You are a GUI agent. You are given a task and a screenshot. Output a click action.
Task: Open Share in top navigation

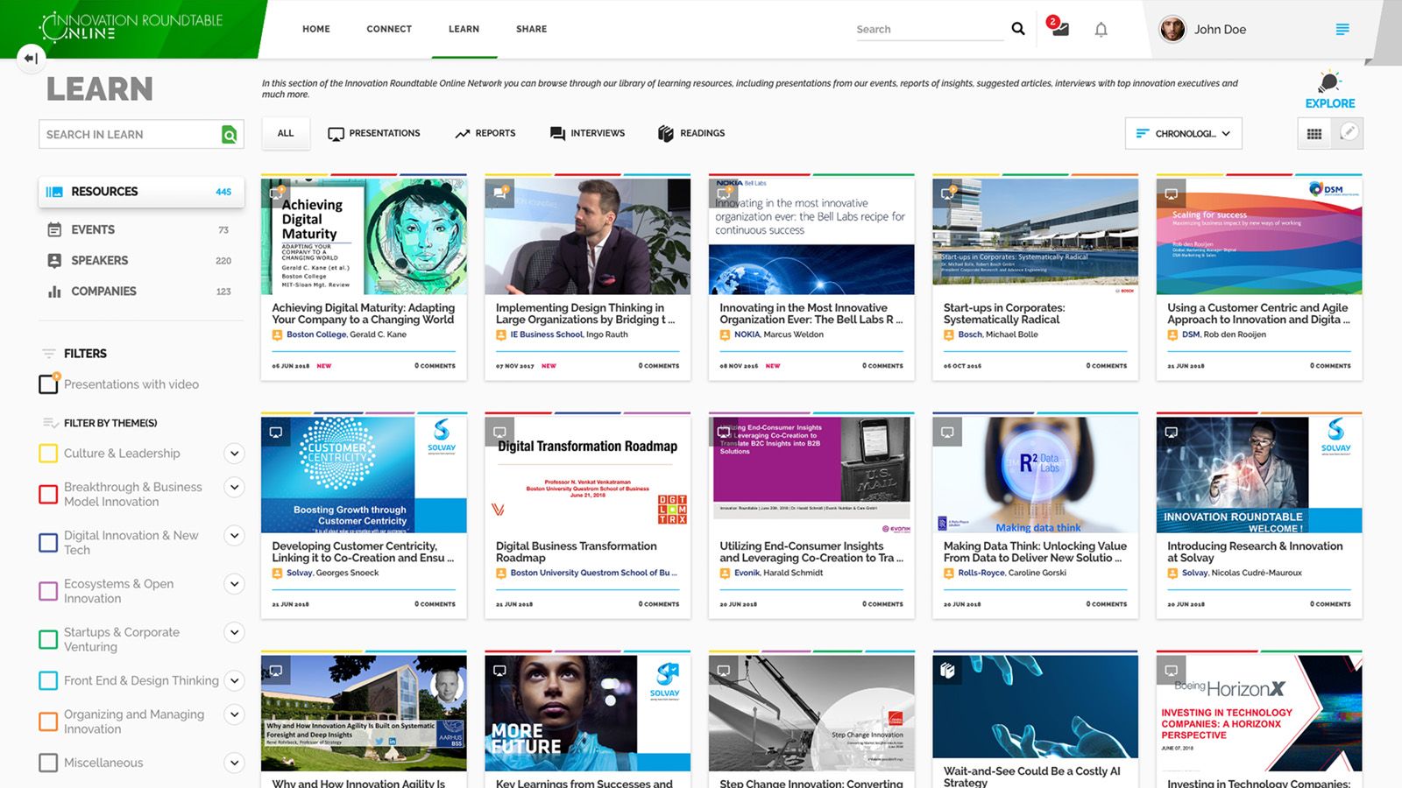coord(531,29)
